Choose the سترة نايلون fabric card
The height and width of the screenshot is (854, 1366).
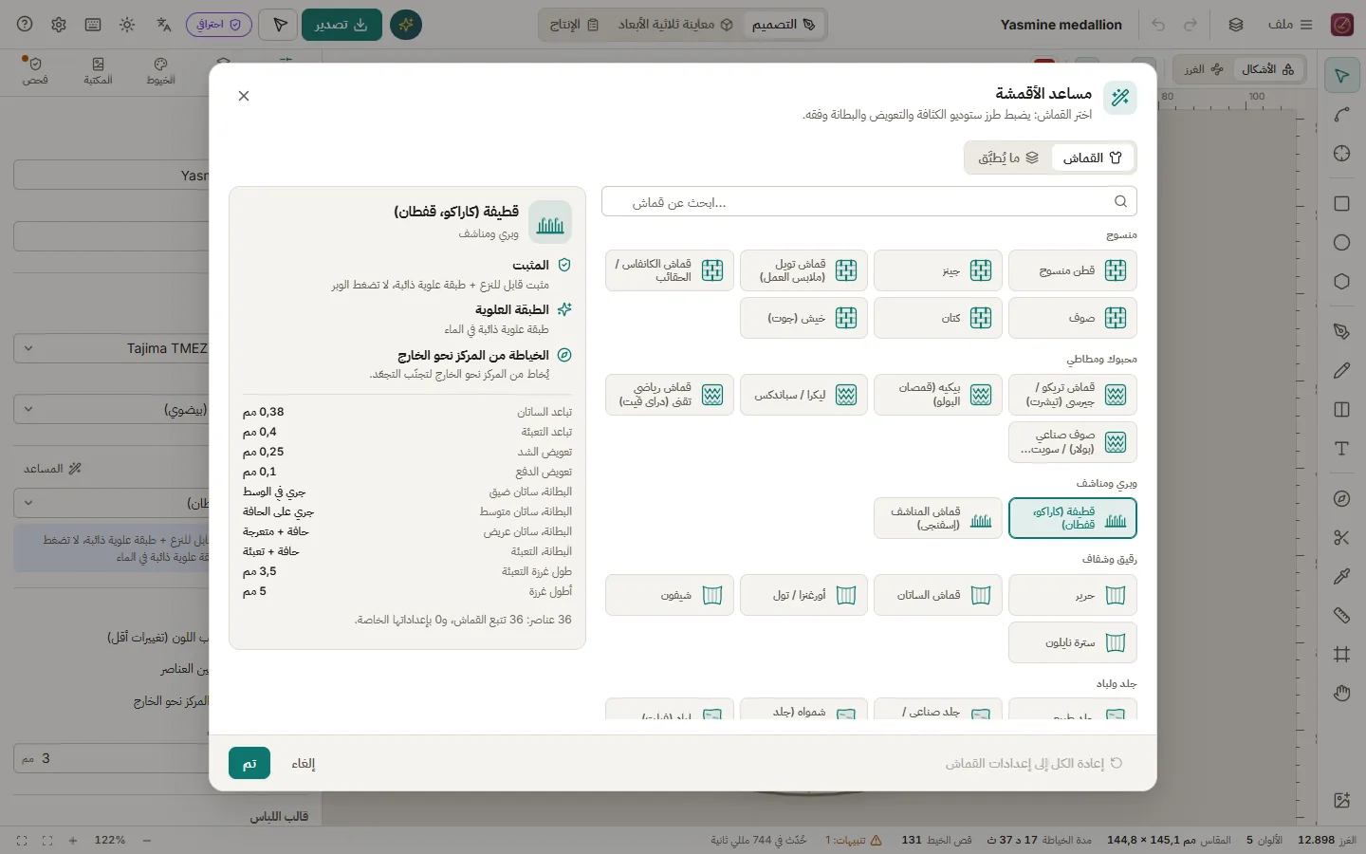pyautogui.click(x=1072, y=642)
